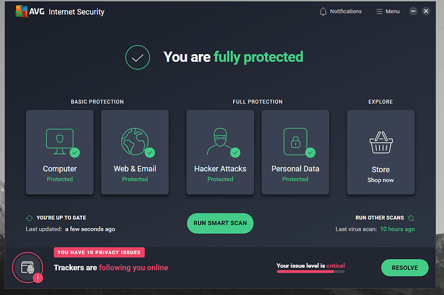Viewport: 444px width, 295px height.
Task: Open Web & Email globe icon
Action: click(x=134, y=142)
